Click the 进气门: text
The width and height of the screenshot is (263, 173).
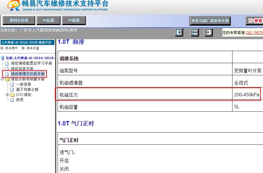point(67,152)
